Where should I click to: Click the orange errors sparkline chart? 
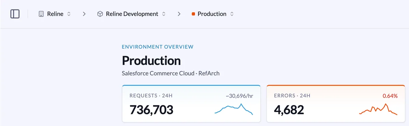pos(378,109)
